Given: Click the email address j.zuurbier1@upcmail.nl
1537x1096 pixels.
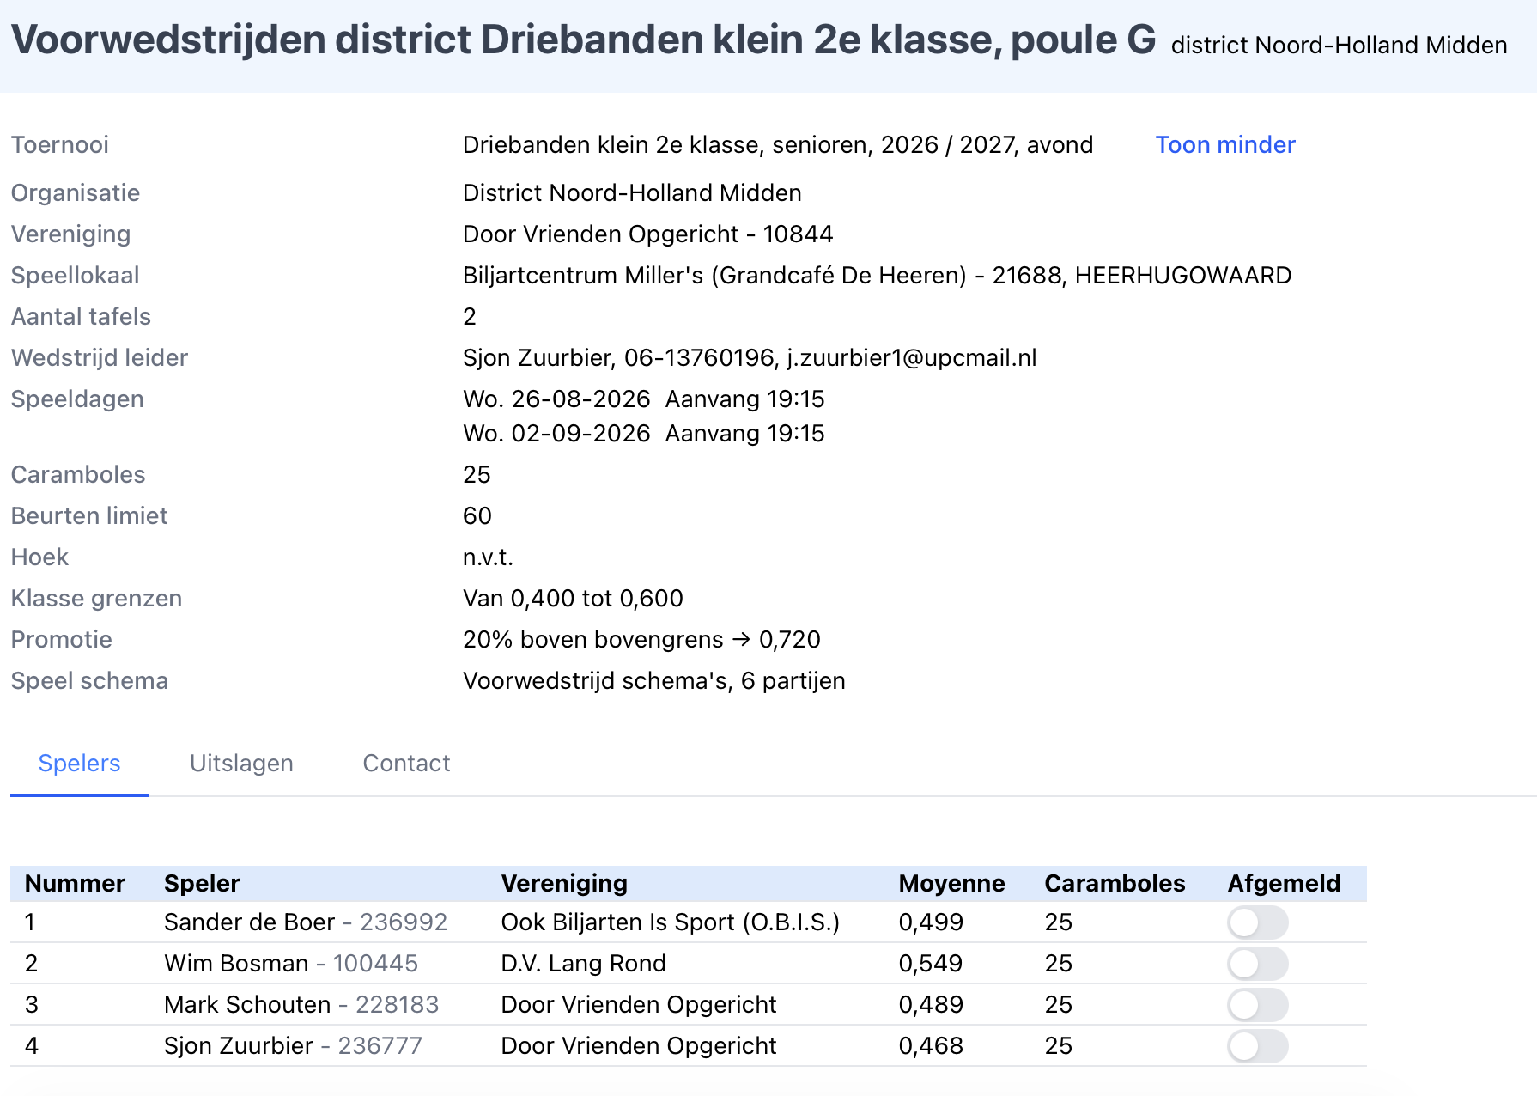Looking at the screenshot, I should coord(911,357).
